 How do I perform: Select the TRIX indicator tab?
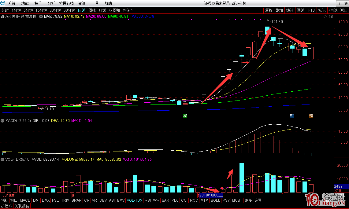pyautogui.click(x=65, y=200)
